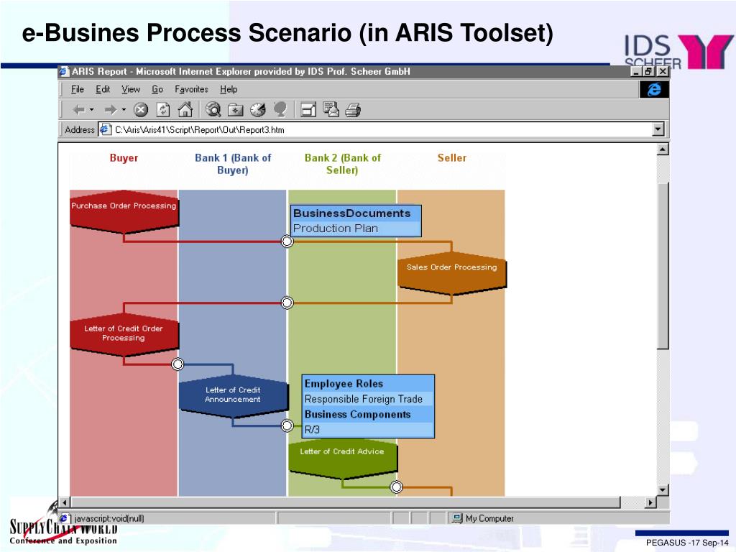
Task: Close the ARIS Report window
Action: click(x=662, y=71)
